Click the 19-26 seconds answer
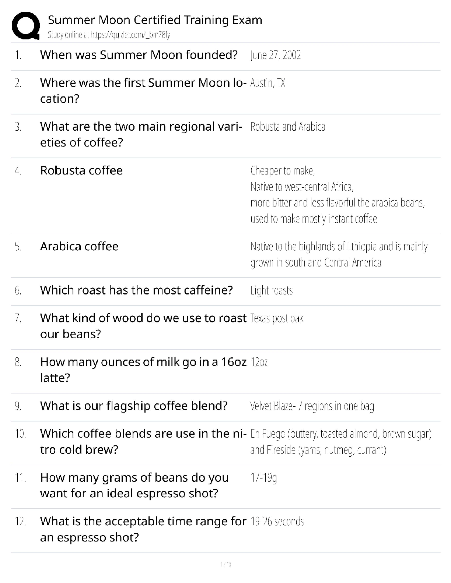The image size is (451, 583). pos(277,522)
